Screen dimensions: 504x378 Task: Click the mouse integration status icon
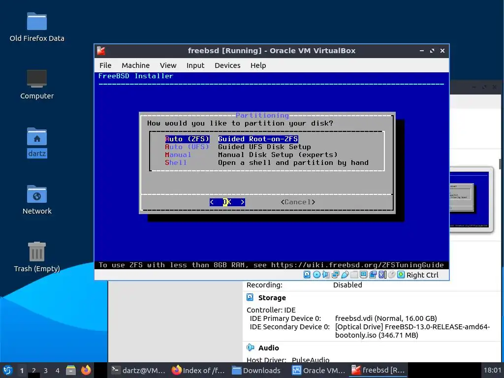click(x=391, y=275)
